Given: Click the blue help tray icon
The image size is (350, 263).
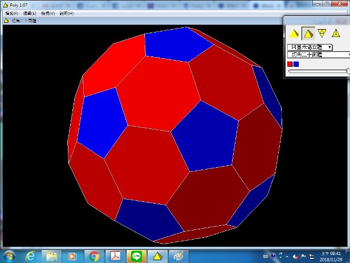Looking at the screenshot, I should (x=273, y=256).
